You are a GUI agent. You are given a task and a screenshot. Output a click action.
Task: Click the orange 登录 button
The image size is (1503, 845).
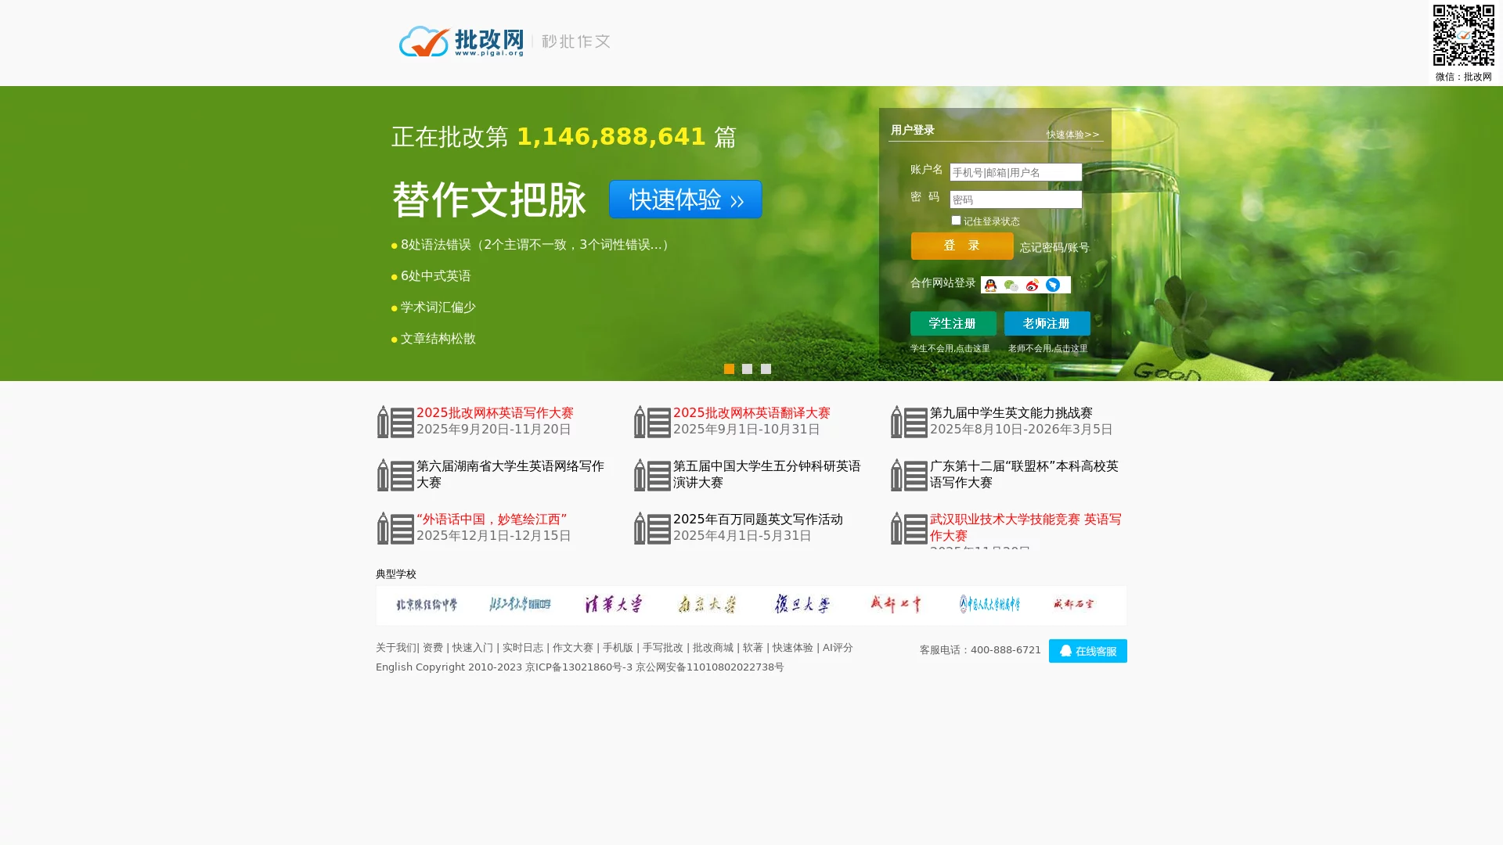tap(961, 246)
